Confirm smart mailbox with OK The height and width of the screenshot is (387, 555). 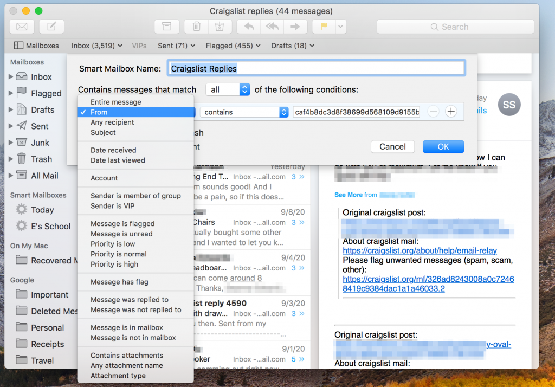443,146
